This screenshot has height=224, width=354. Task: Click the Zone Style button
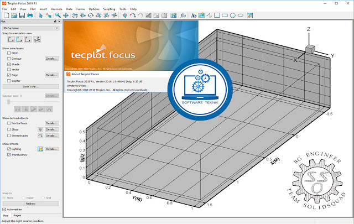tap(31, 87)
